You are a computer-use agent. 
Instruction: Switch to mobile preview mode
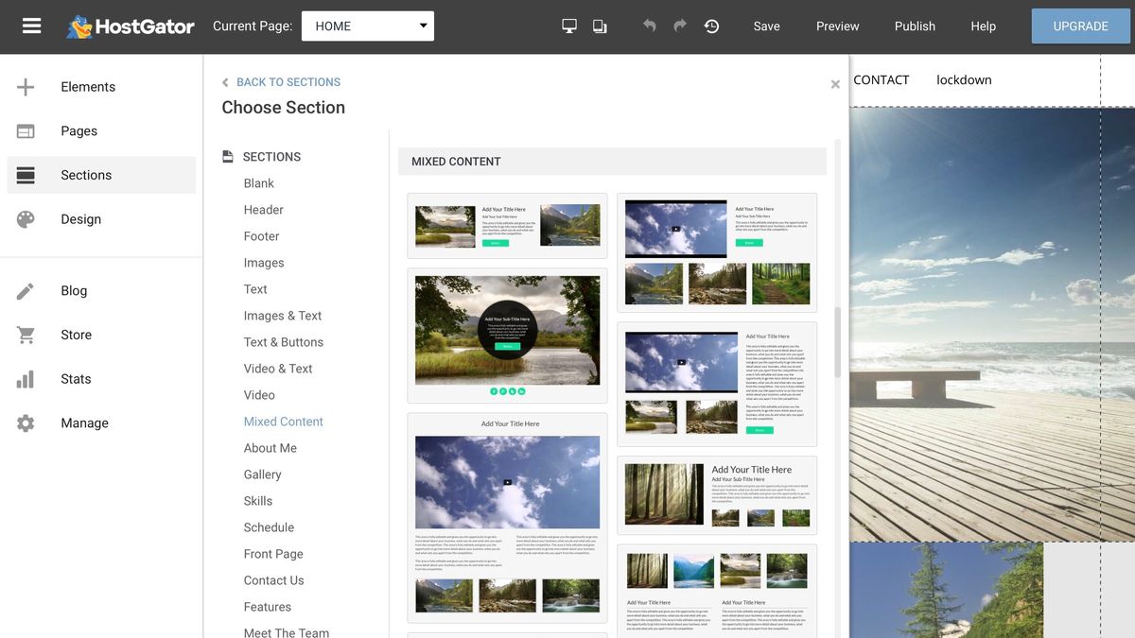pyautogui.click(x=600, y=26)
